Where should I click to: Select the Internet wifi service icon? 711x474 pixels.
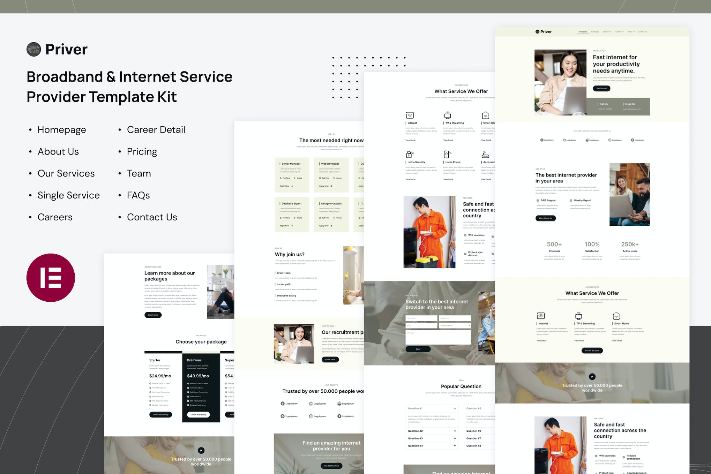pyautogui.click(x=410, y=115)
